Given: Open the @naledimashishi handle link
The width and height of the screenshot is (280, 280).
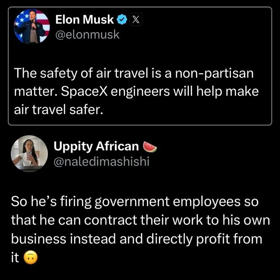Looking at the screenshot, I should coord(101,161).
